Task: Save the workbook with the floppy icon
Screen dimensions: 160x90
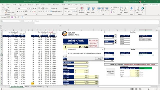Action: coord(12,17)
